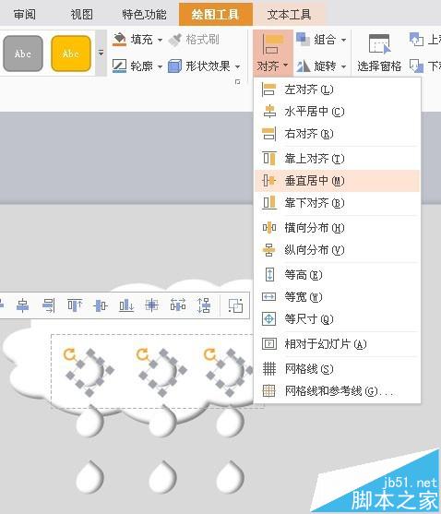
Task: Choose 靠下对齐 (B) menu item
Action: [337, 203]
